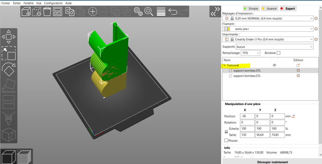The height and width of the screenshot is (164, 322).
Task: Select the Place on face tool
Action: click(8, 85)
